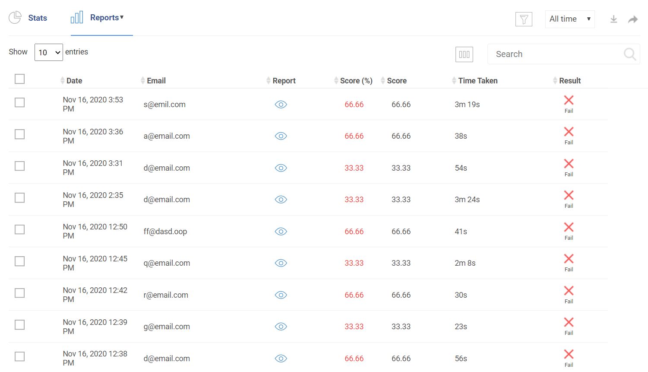Open the All time range dropdown
The height and width of the screenshot is (372, 648).
click(x=570, y=19)
